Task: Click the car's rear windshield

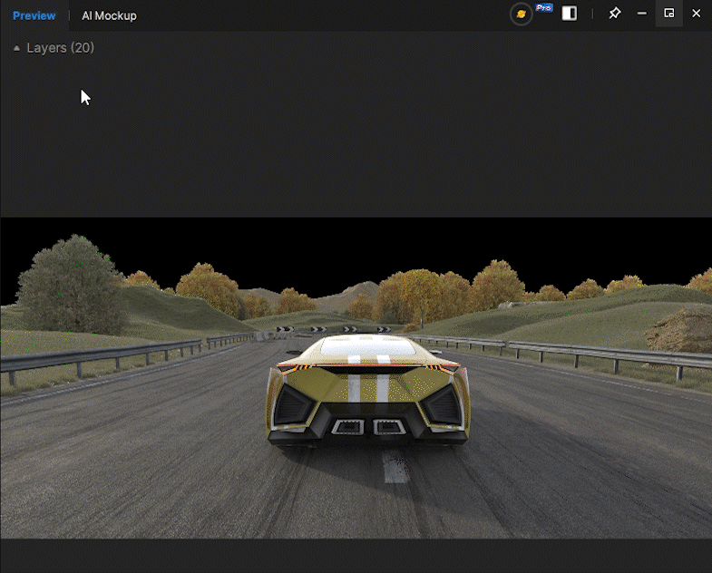Action: tap(368, 347)
